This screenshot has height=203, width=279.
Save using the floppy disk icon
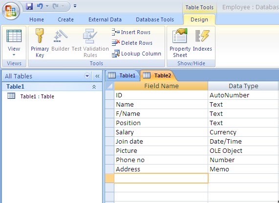(29, 6)
